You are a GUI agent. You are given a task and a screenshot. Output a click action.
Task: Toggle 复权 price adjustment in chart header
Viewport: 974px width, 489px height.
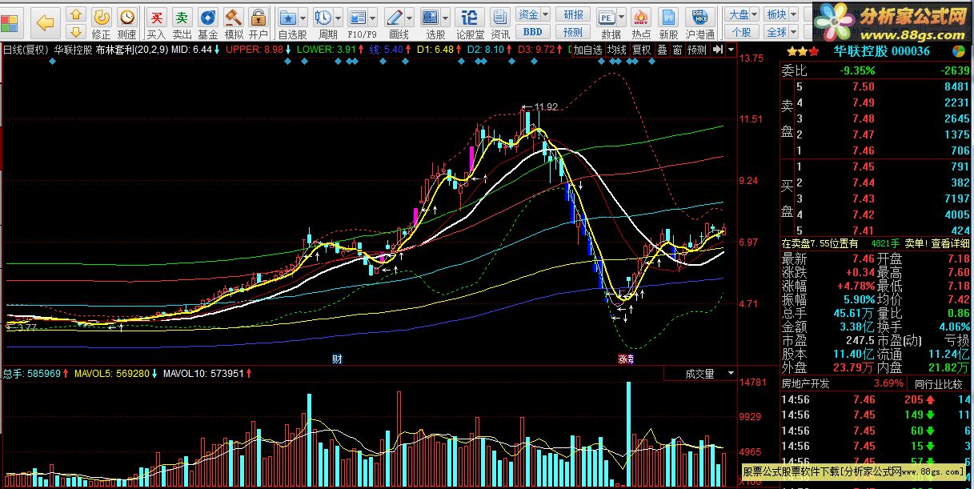click(x=641, y=50)
